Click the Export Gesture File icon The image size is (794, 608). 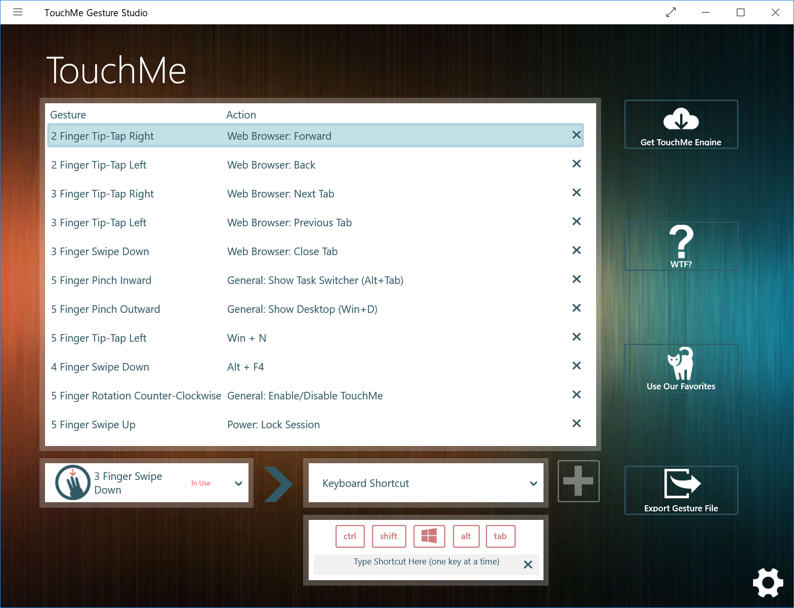point(681,484)
